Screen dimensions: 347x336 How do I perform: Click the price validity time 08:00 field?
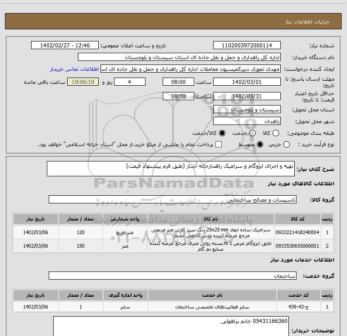pyautogui.click(x=178, y=96)
